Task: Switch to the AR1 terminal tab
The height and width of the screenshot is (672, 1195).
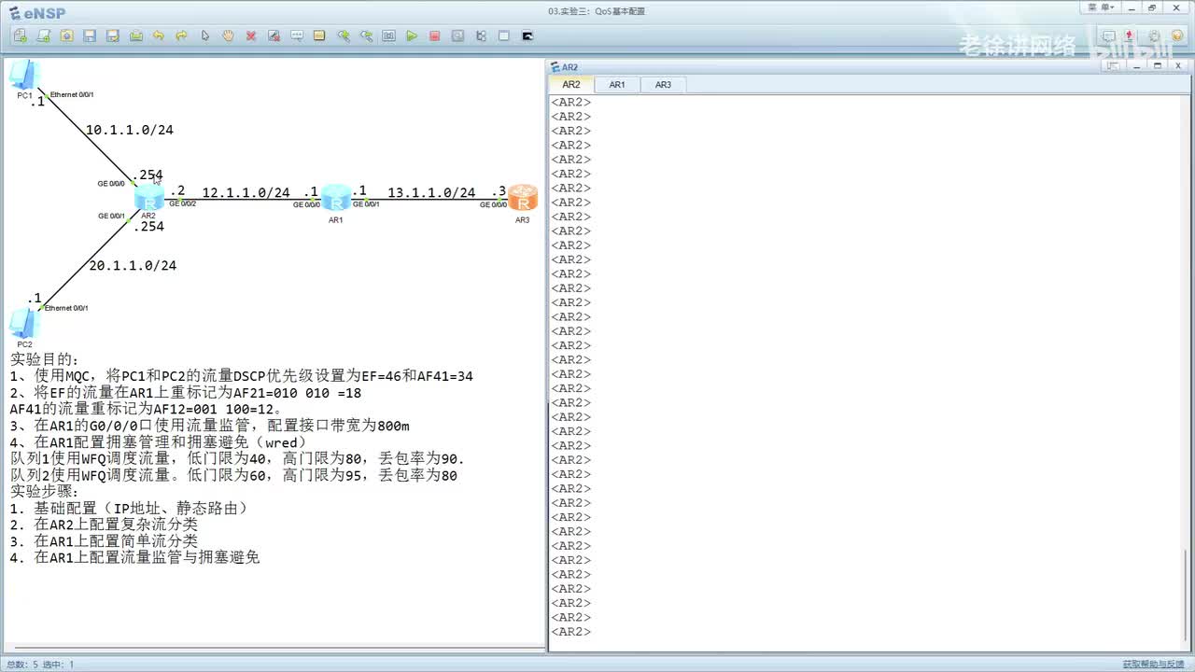Action: pos(617,85)
